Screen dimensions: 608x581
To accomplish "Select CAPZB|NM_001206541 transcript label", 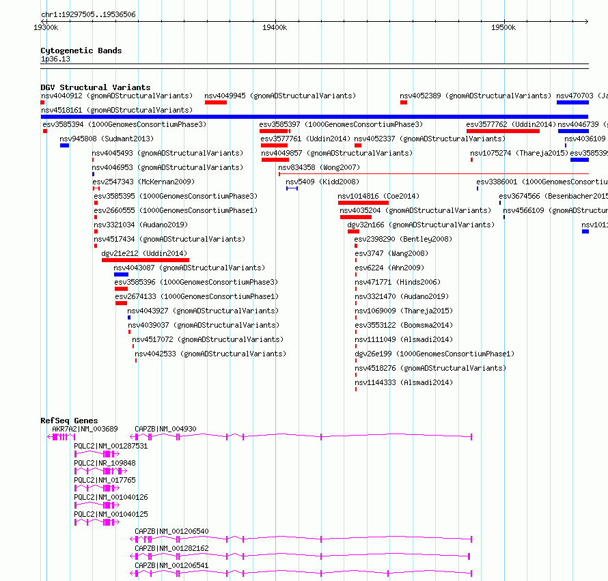I will click(171, 565).
